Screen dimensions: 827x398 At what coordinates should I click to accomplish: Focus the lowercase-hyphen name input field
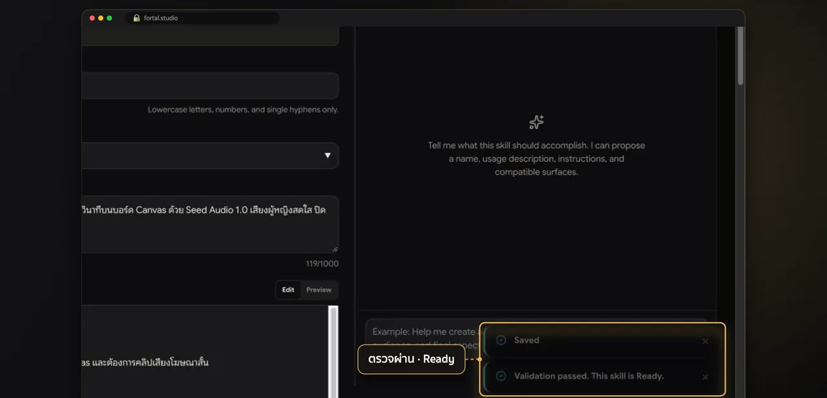211,86
